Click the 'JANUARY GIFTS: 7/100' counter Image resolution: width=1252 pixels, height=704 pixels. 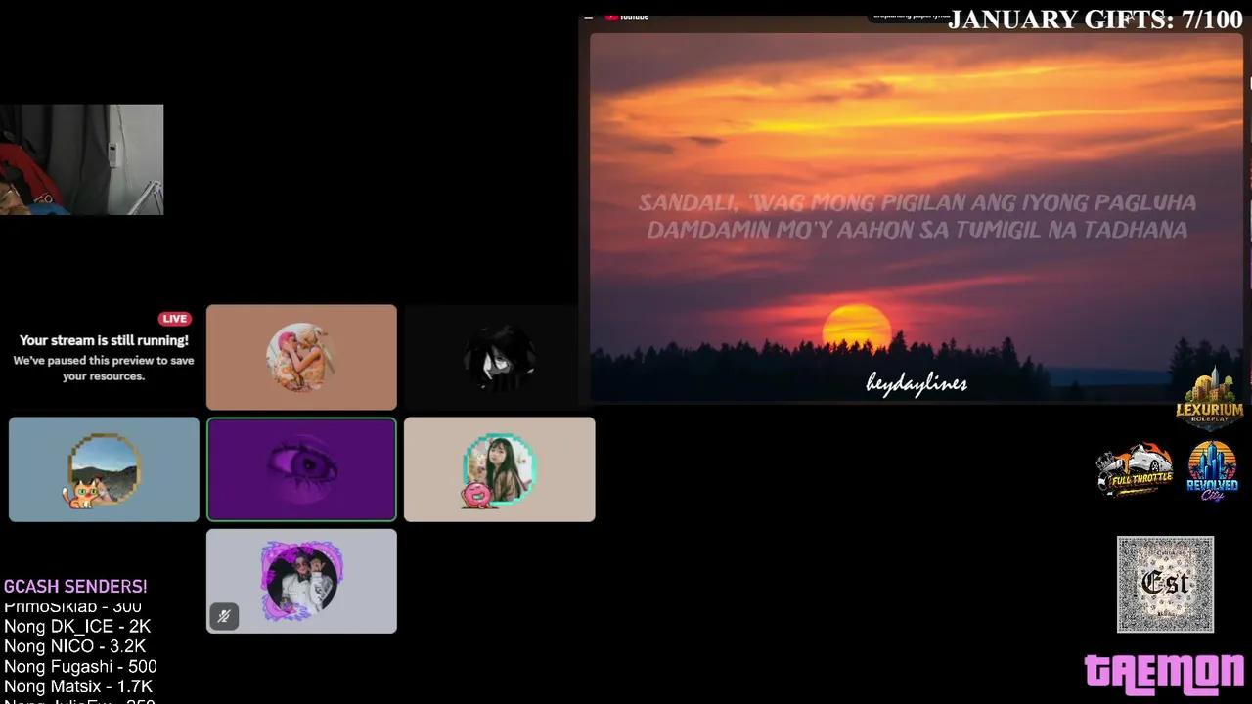click(x=1095, y=20)
